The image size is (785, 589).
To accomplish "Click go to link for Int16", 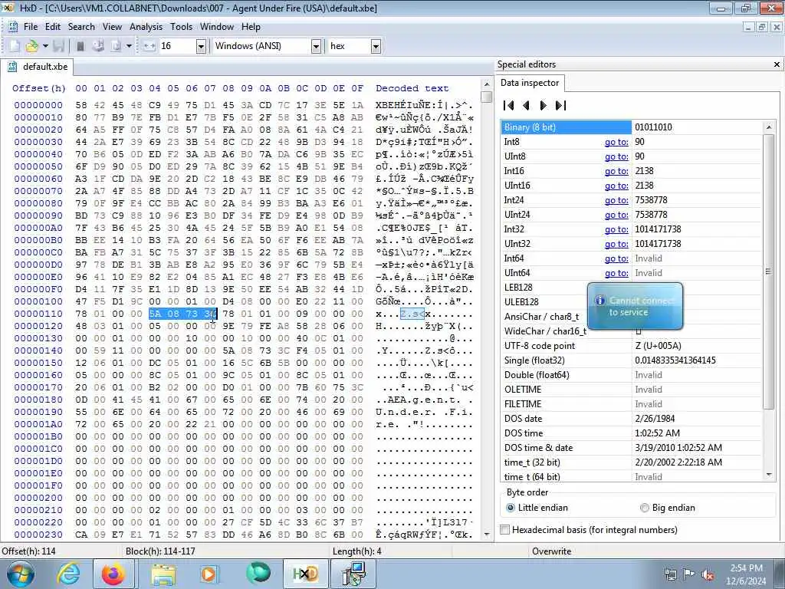I will (x=616, y=171).
